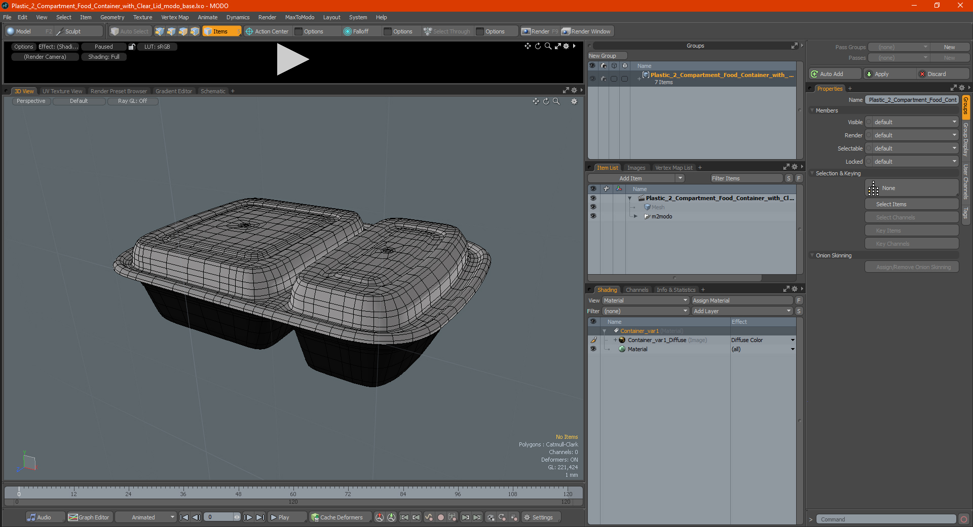Click Select Items button
Screen dimensions: 973x527
point(912,204)
